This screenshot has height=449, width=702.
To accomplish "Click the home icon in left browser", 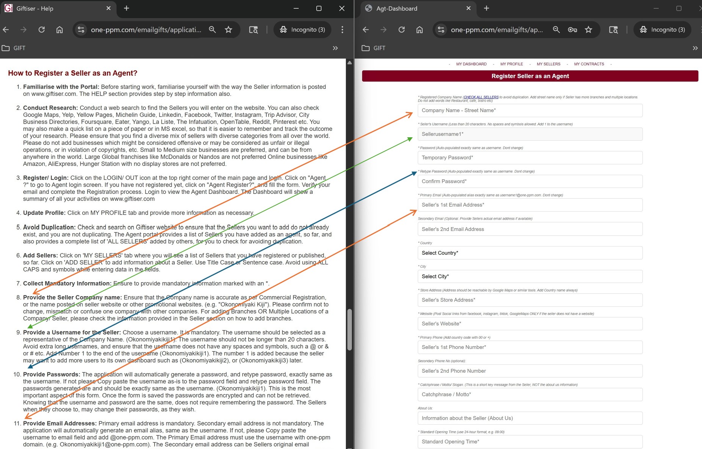I will point(60,30).
